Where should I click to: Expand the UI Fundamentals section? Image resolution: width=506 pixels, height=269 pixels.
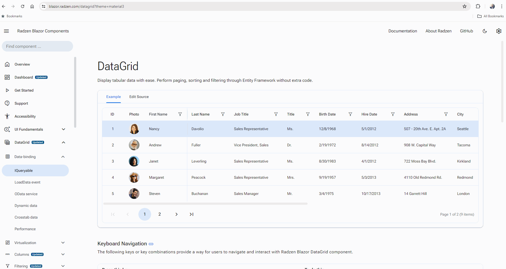tap(63, 129)
